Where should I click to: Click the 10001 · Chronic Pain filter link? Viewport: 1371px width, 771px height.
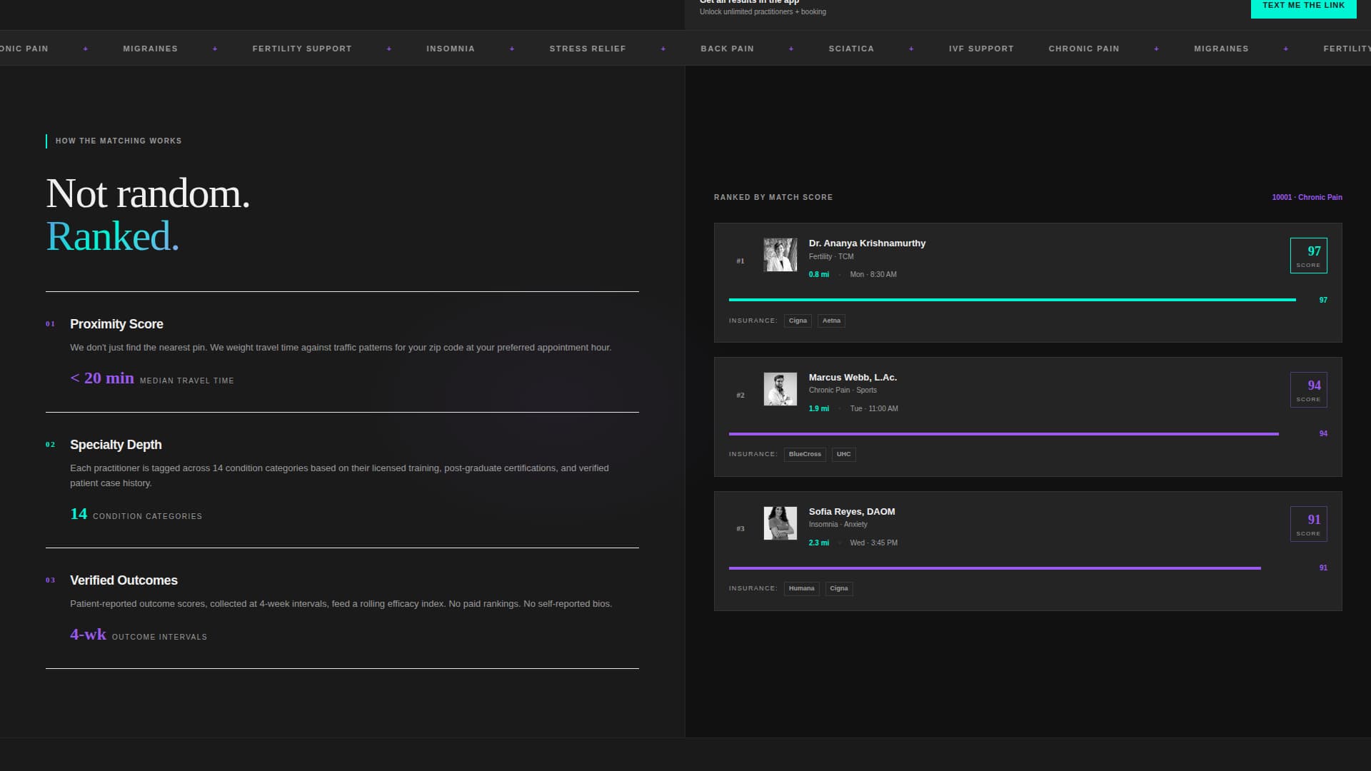click(1307, 198)
